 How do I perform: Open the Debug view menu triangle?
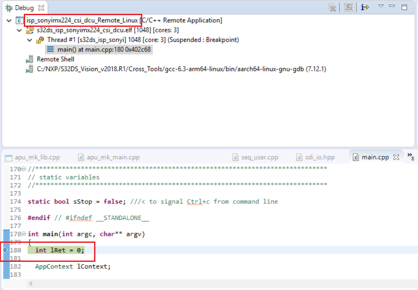pyautogui.click(x=381, y=6)
